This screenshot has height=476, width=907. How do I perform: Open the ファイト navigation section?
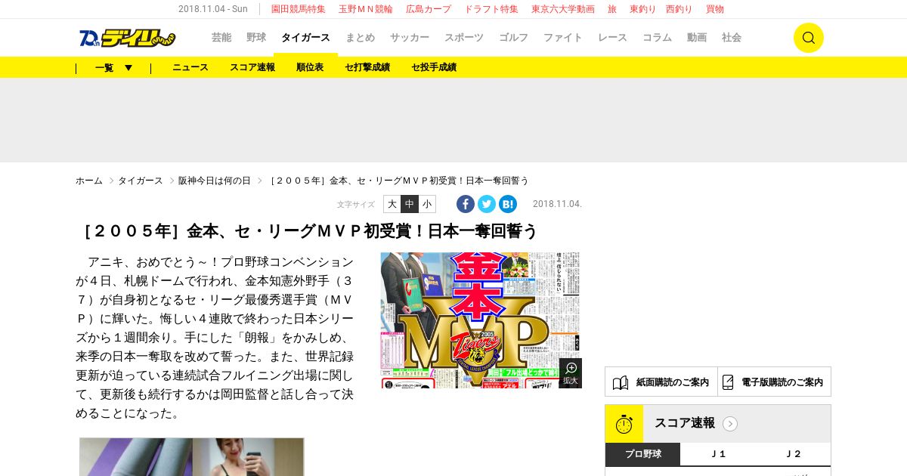coord(563,37)
